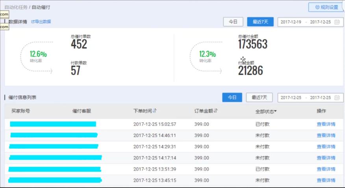Go to 自动化任务 in the breadcrumb

pos(16,7)
